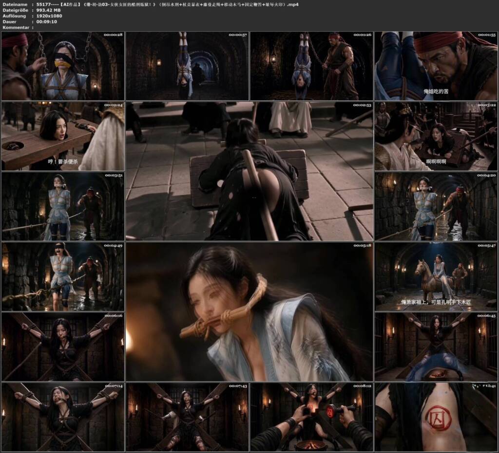Click the Dateigröße label

(x=16, y=10)
